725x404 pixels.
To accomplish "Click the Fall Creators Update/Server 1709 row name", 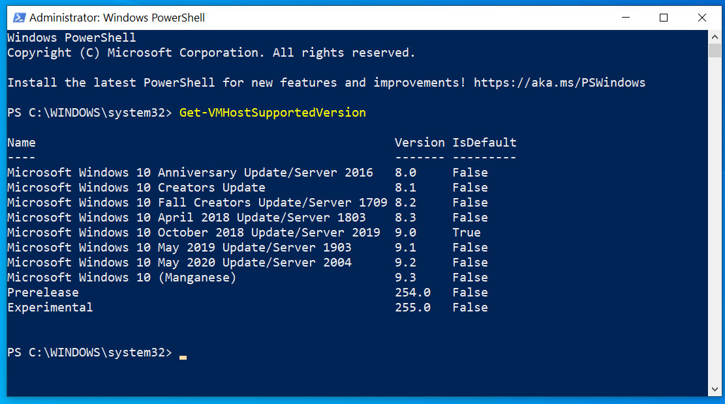I will point(198,203).
